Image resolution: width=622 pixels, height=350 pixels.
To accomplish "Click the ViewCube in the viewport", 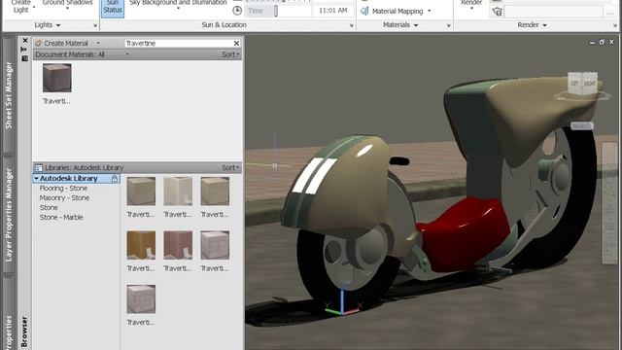I will pos(582,85).
